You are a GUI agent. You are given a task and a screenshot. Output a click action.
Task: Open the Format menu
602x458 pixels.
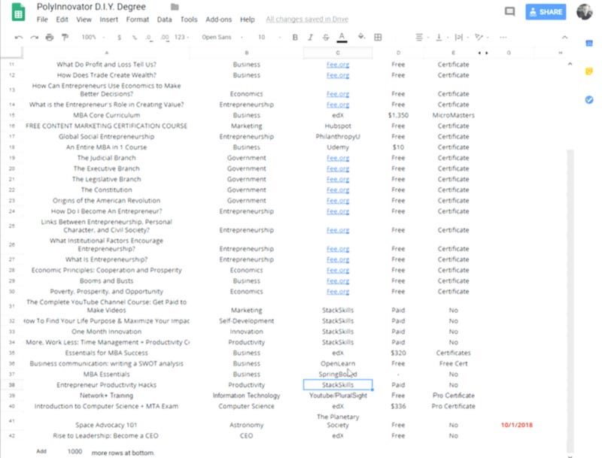click(x=138, y=20)
